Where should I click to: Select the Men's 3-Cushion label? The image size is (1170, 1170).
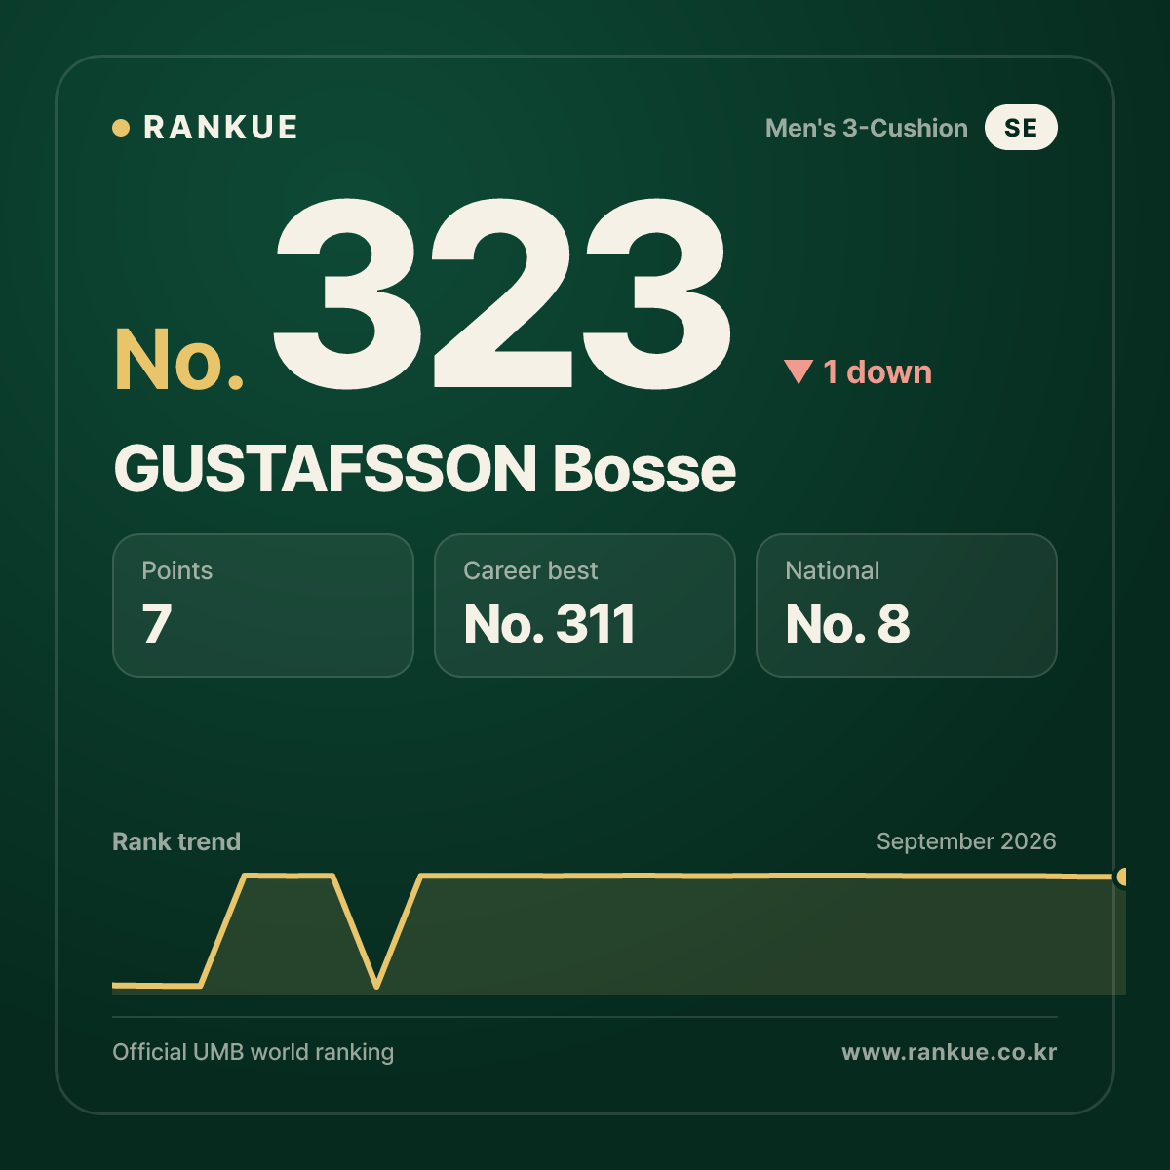pyautogui.click(x=867, y=128)
